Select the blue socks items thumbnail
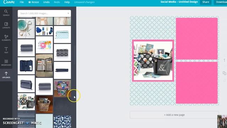Image resolution: width=227 pixels, height=128 pixels. pos(44,31)
